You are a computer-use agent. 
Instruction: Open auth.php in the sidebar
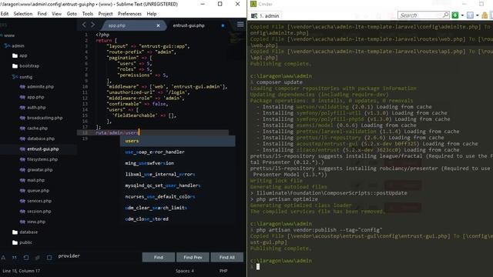click(32, 108)
